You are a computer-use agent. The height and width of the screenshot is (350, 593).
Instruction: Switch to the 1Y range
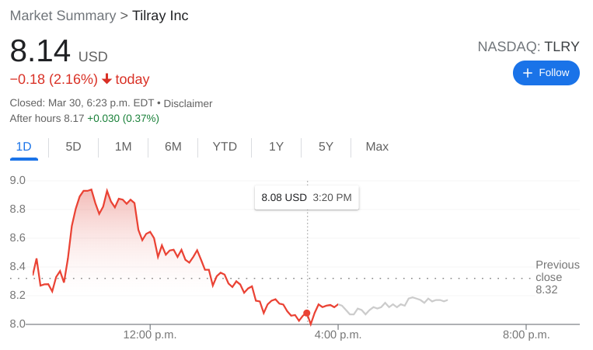pos(276,147)
